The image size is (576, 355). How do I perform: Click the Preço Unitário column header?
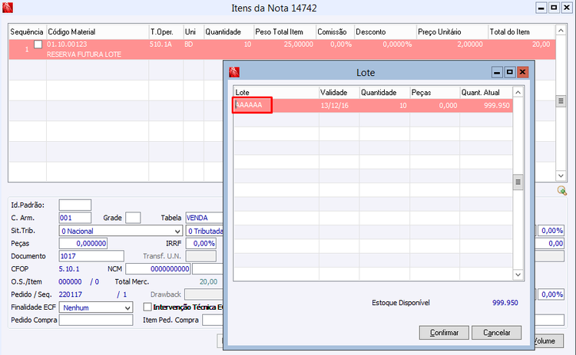452,32
